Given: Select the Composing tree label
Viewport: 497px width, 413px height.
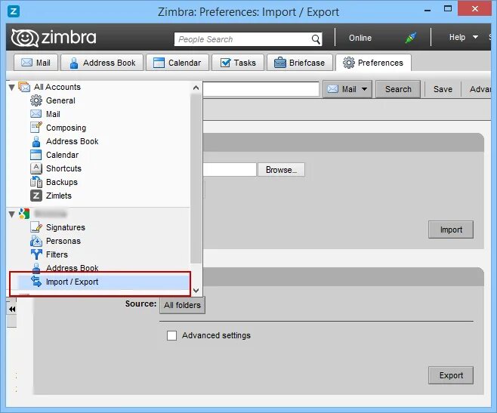Looking at the screenshot, I should pos(66,128).
